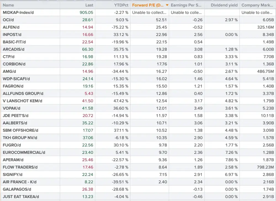Select the APERAM/d row name
Image resolution: width=276 pixels, height=201 pixels.
coord(13,160)
